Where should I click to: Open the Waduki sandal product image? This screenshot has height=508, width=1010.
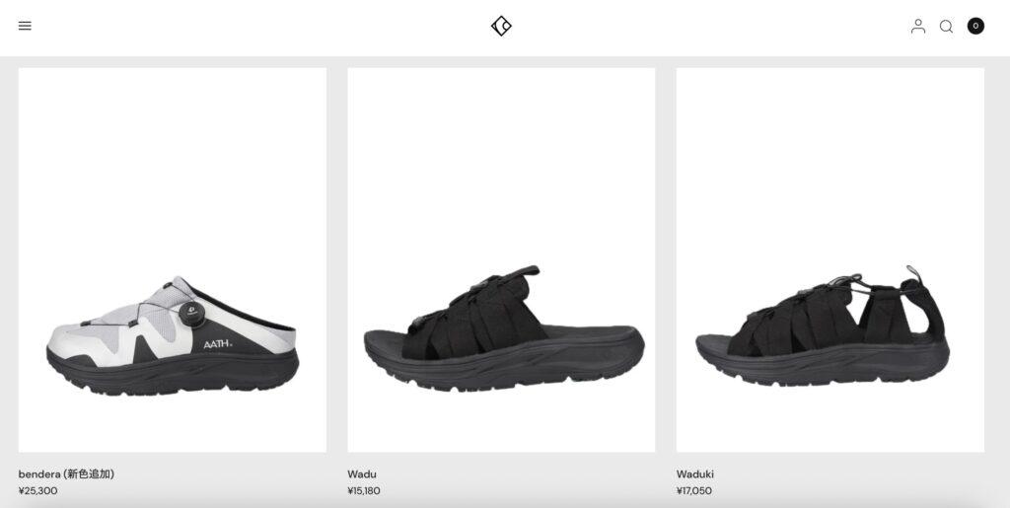pyautogui.click(x=830, y=259)
